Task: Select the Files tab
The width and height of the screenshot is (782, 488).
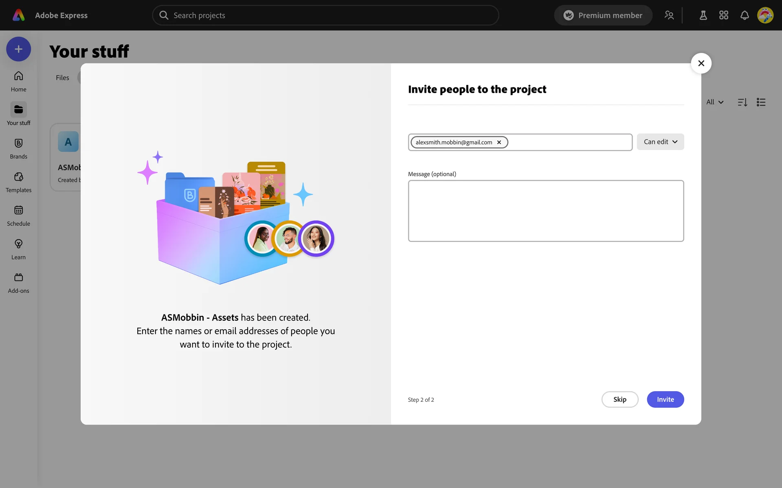Action: pyautogui.click(x=62, y=78)
